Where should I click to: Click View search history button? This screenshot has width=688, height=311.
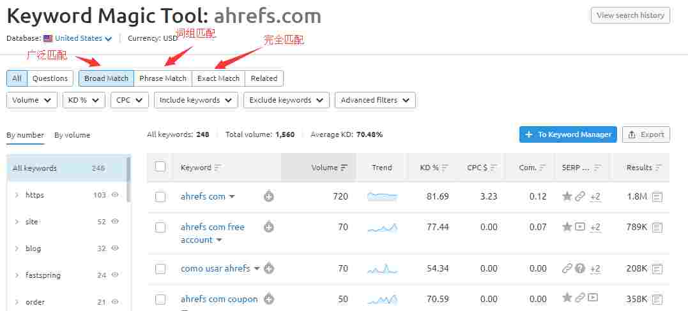tap(630, 15)
